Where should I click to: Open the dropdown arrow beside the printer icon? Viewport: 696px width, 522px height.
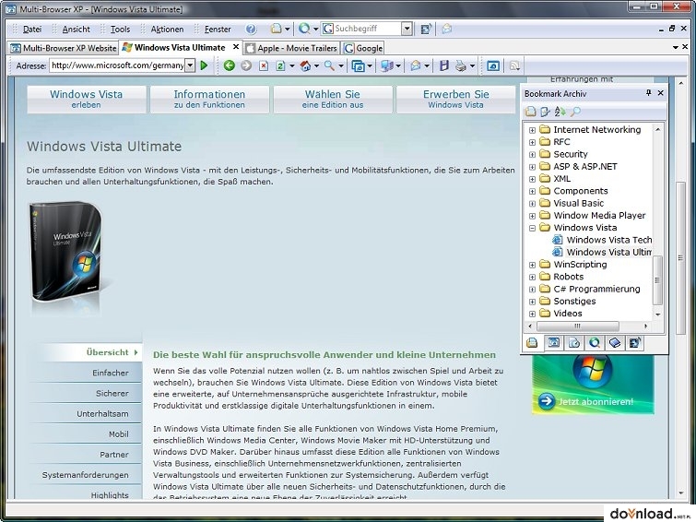pyautogui.click(x=472, y=66)
